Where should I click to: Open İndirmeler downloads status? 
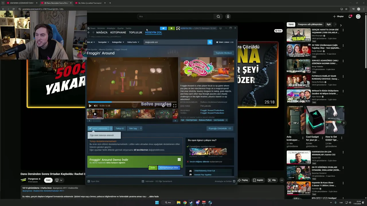coord(157,181)
